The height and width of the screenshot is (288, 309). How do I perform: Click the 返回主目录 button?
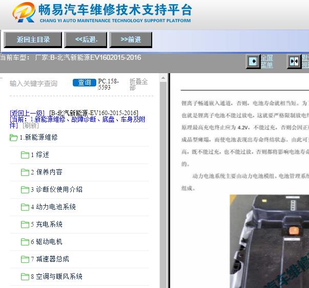point(33,40)
